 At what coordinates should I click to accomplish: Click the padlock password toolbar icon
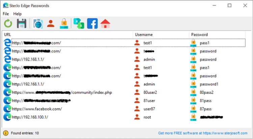click(x=64, y=24)
